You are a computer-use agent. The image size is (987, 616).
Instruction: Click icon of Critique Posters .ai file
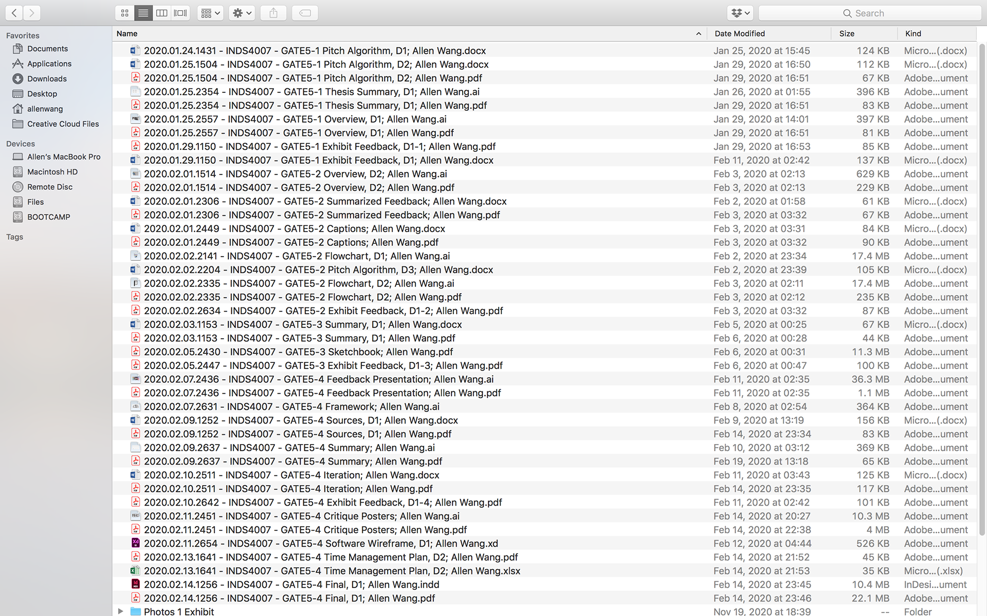point(135,516)
